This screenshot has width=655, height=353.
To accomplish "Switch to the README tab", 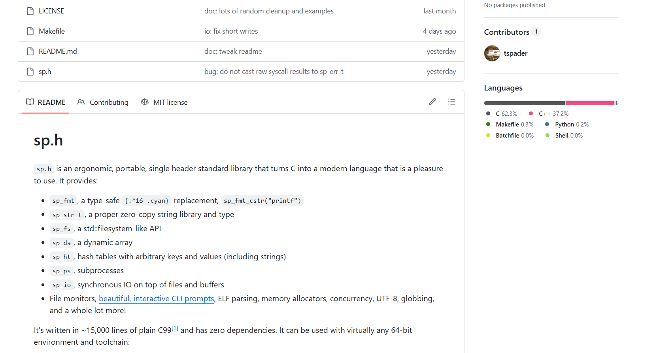I will point(45,102).
